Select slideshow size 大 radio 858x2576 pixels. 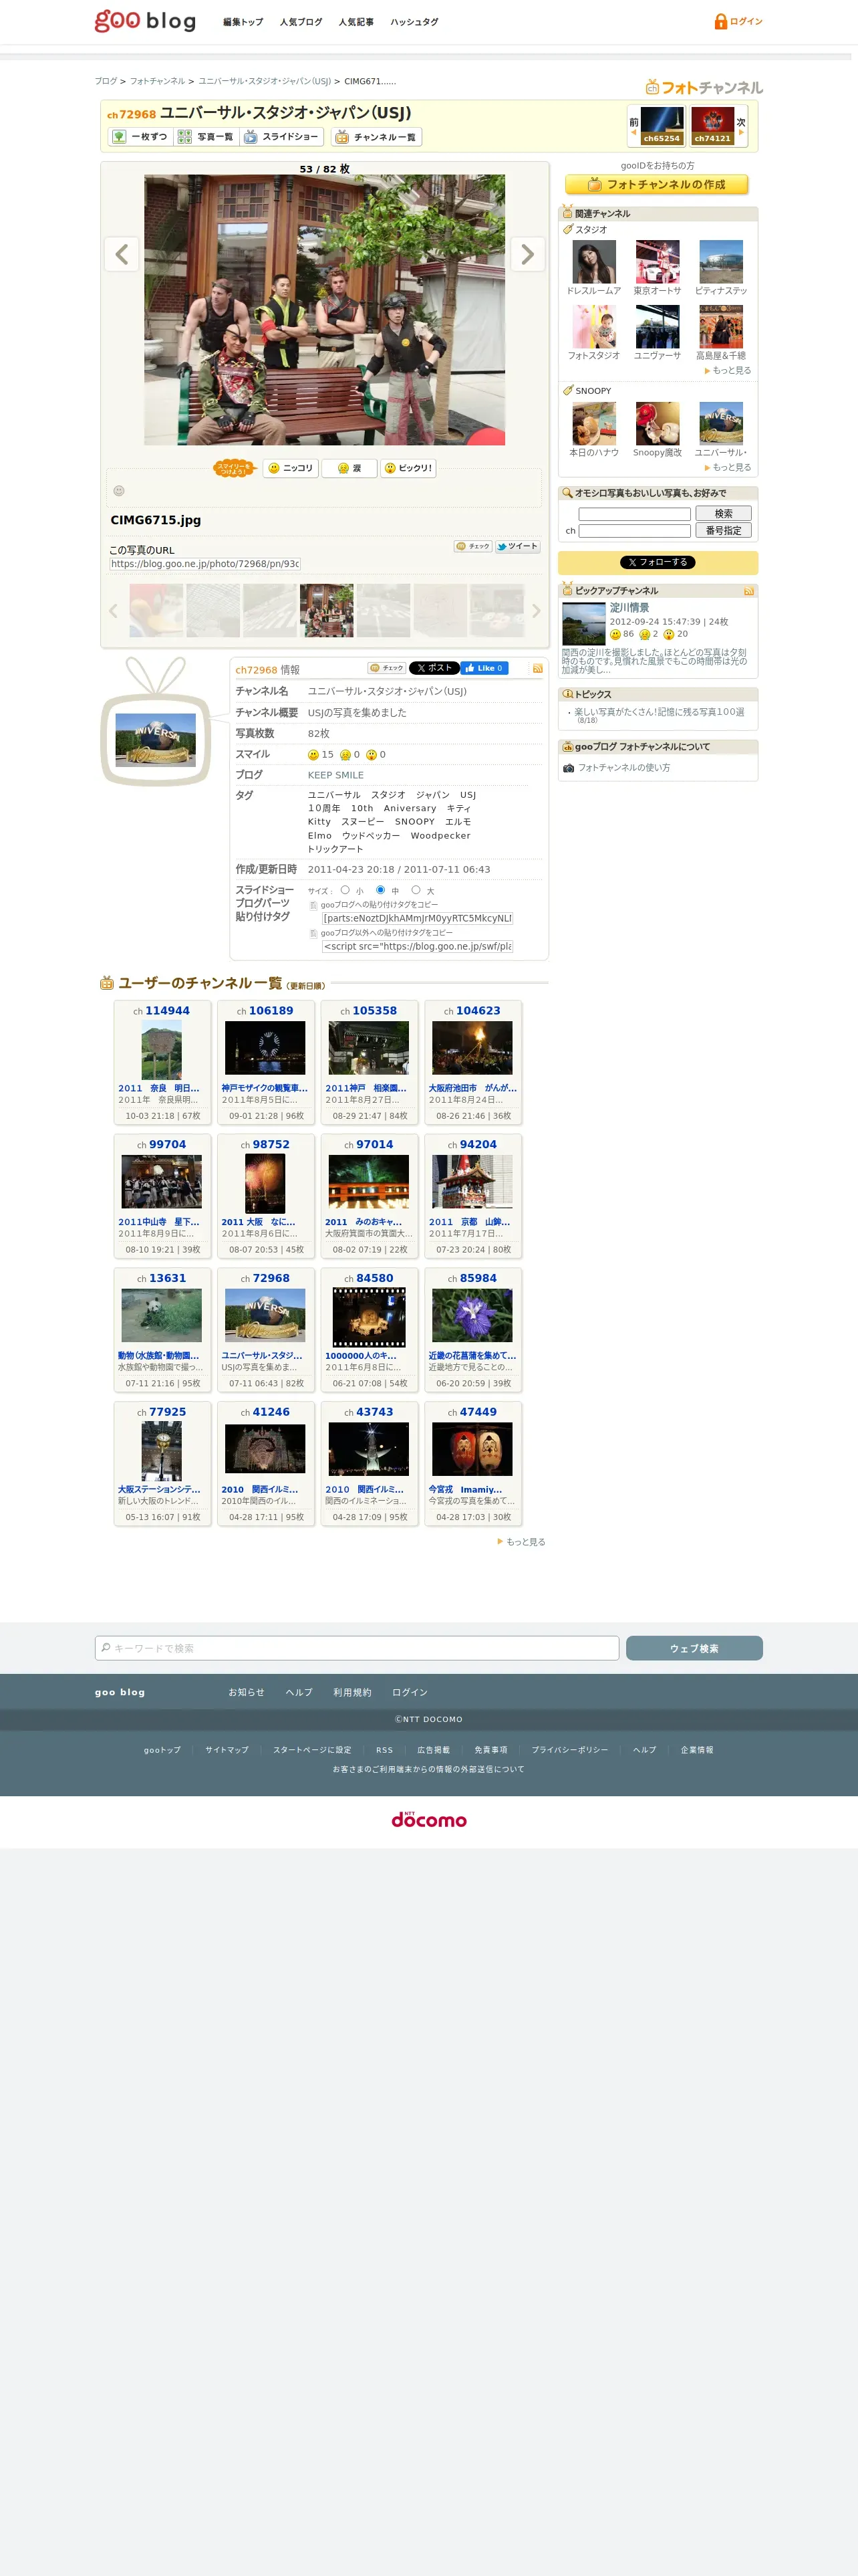coord(416,889)
